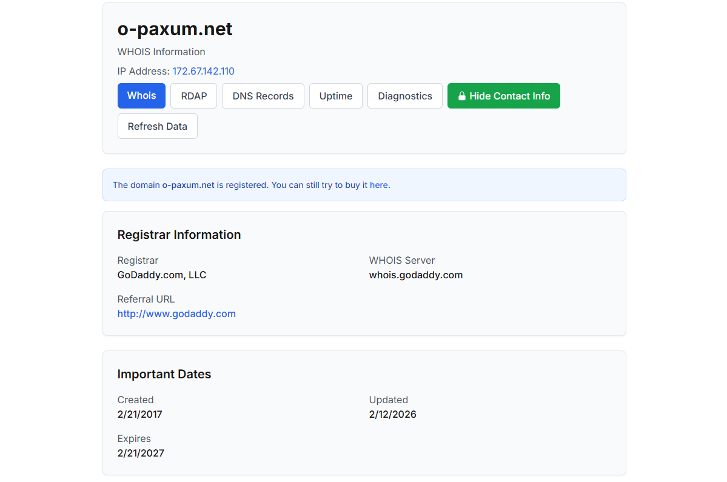Select the Uptime tab
The width and height of the screenshot is (727, 482).
[336, 96]
